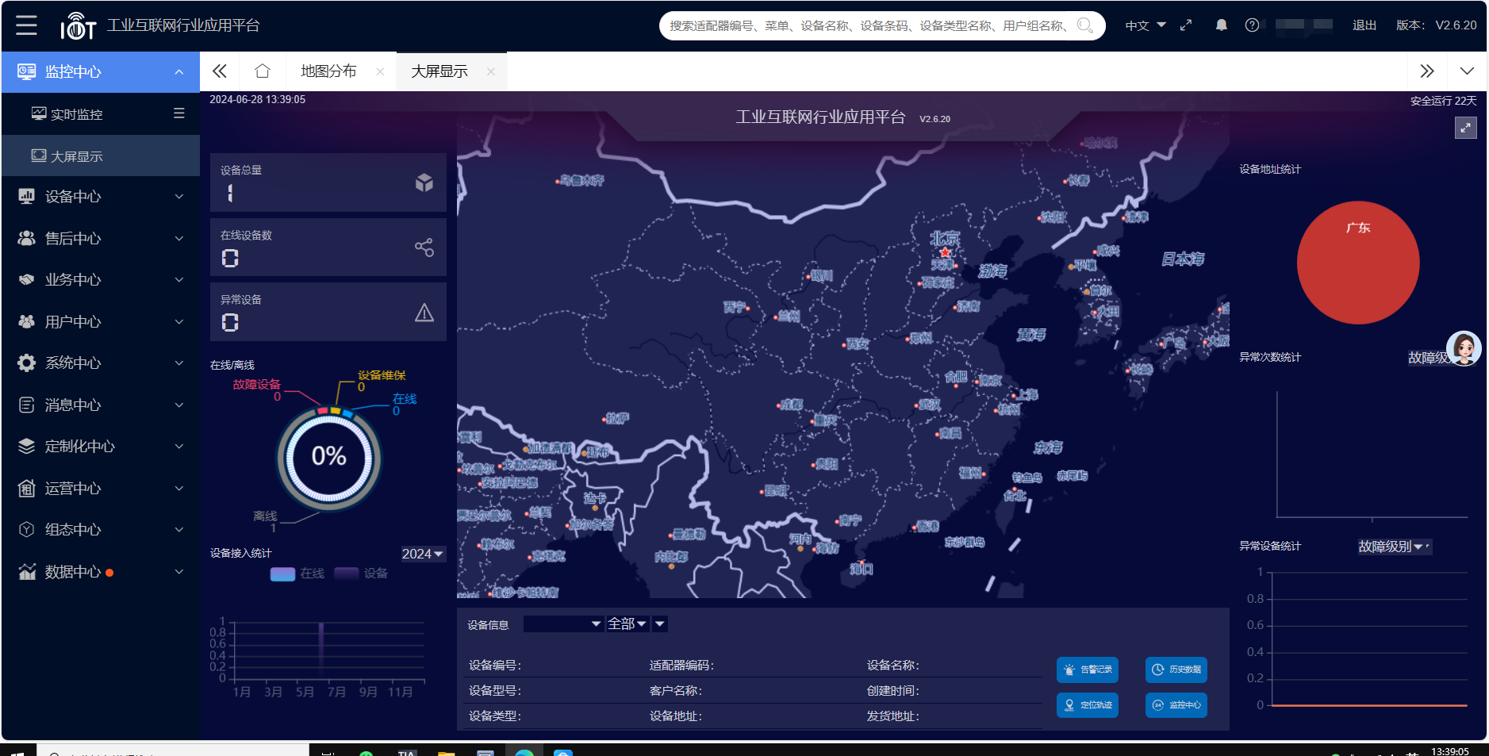The image size is (1489, 756).
Task: Open the tab options chevron dropdown
Action: pyautogui.click(x=1467, y=71)
